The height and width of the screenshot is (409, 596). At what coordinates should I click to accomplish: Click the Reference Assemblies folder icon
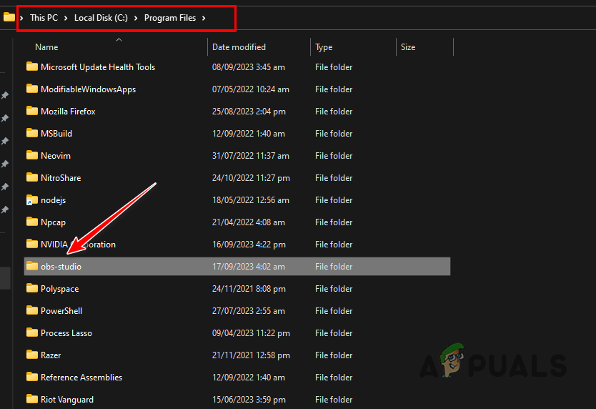pos(32,377)
